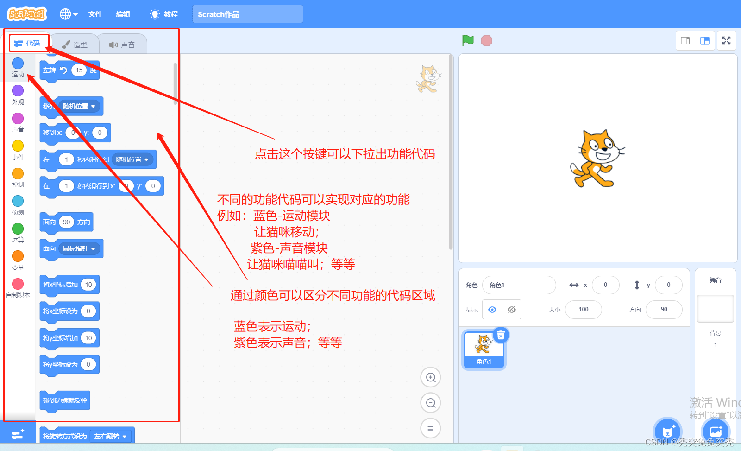Select the purple 外观 category
This screenshot has width=741, height=451.
(x=18, y=95)
